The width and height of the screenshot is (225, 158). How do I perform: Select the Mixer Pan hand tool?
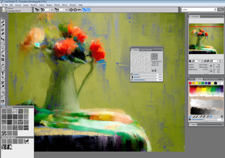tap(211, 117)
